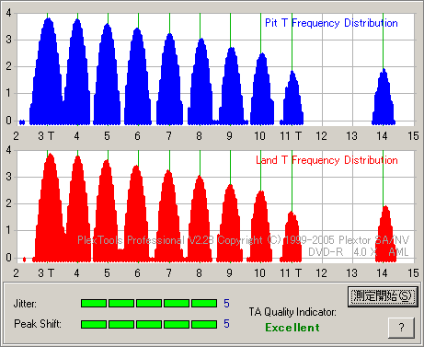This screenshot has width=424, height=347.
Task: Click the 測定開始(S) start measurement button
Action: point(383,296)
